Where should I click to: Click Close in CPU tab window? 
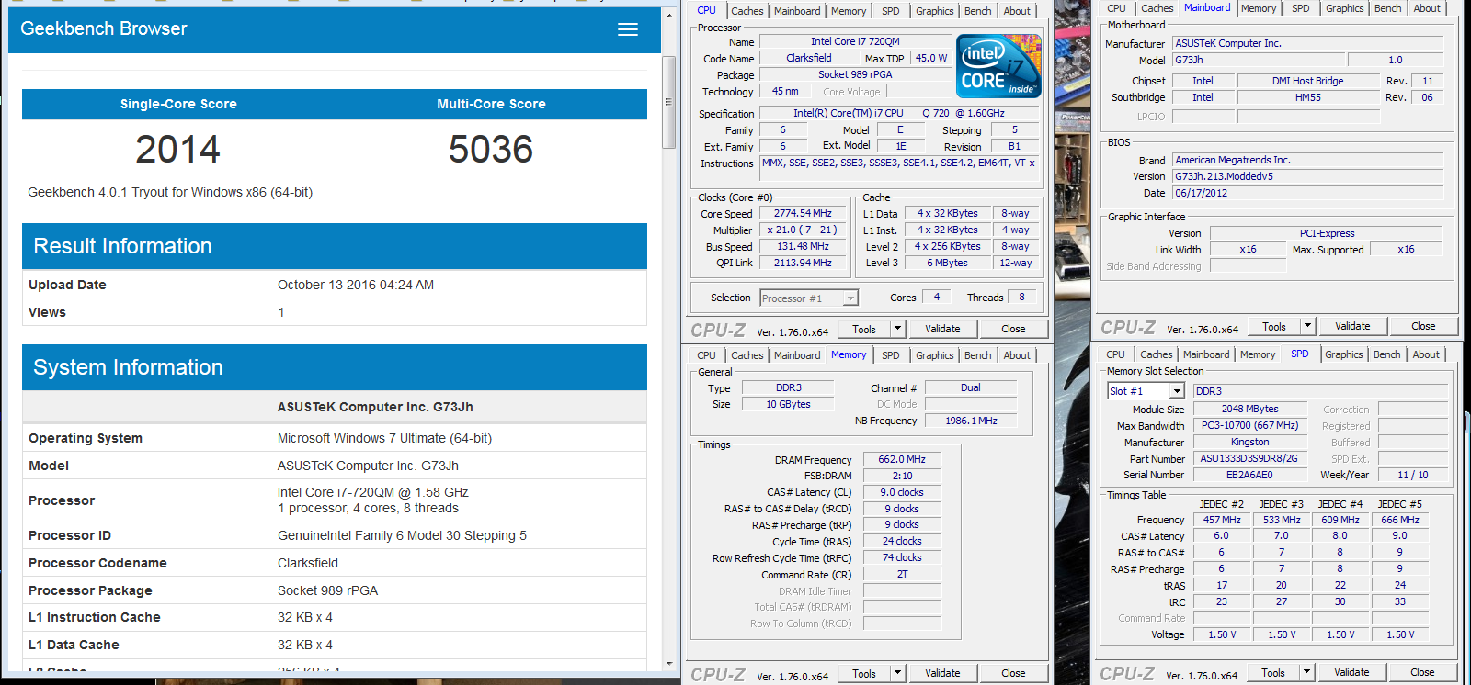point(1013,329)
